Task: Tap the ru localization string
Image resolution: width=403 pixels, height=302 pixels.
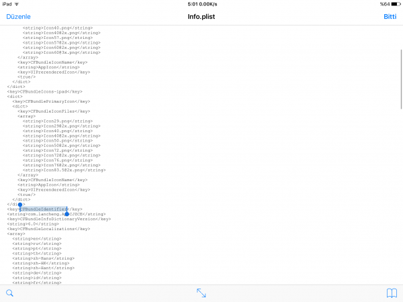Action: coord(37,244)
